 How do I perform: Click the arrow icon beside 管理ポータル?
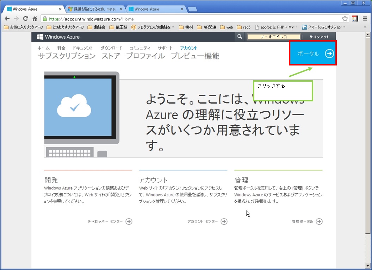[319, 221]
